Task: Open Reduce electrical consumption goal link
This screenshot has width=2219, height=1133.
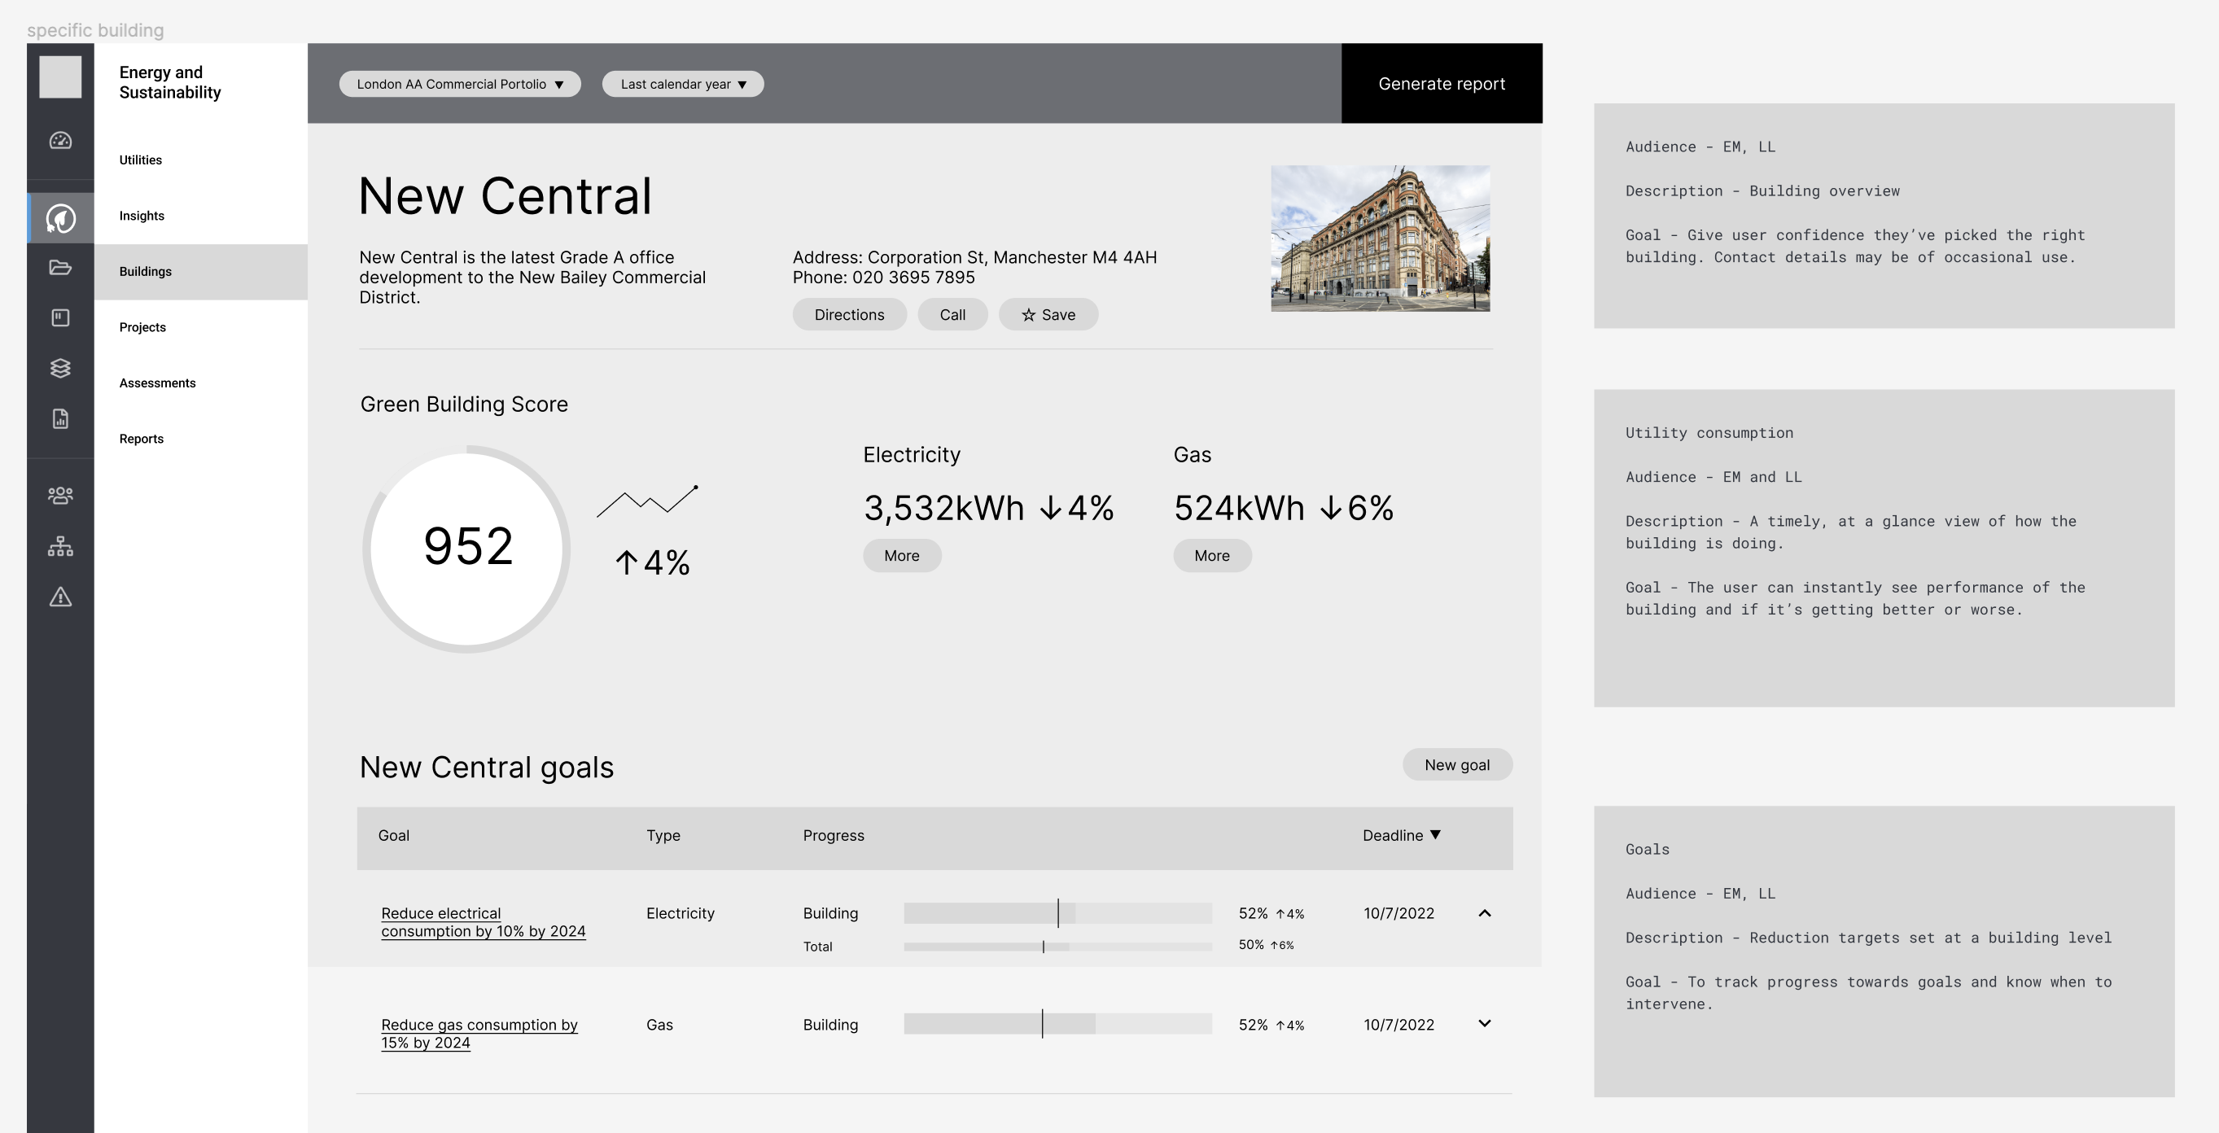Action: [484, 922]
